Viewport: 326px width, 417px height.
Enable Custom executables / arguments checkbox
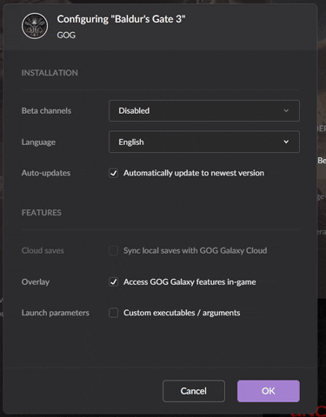pos(113,313)
